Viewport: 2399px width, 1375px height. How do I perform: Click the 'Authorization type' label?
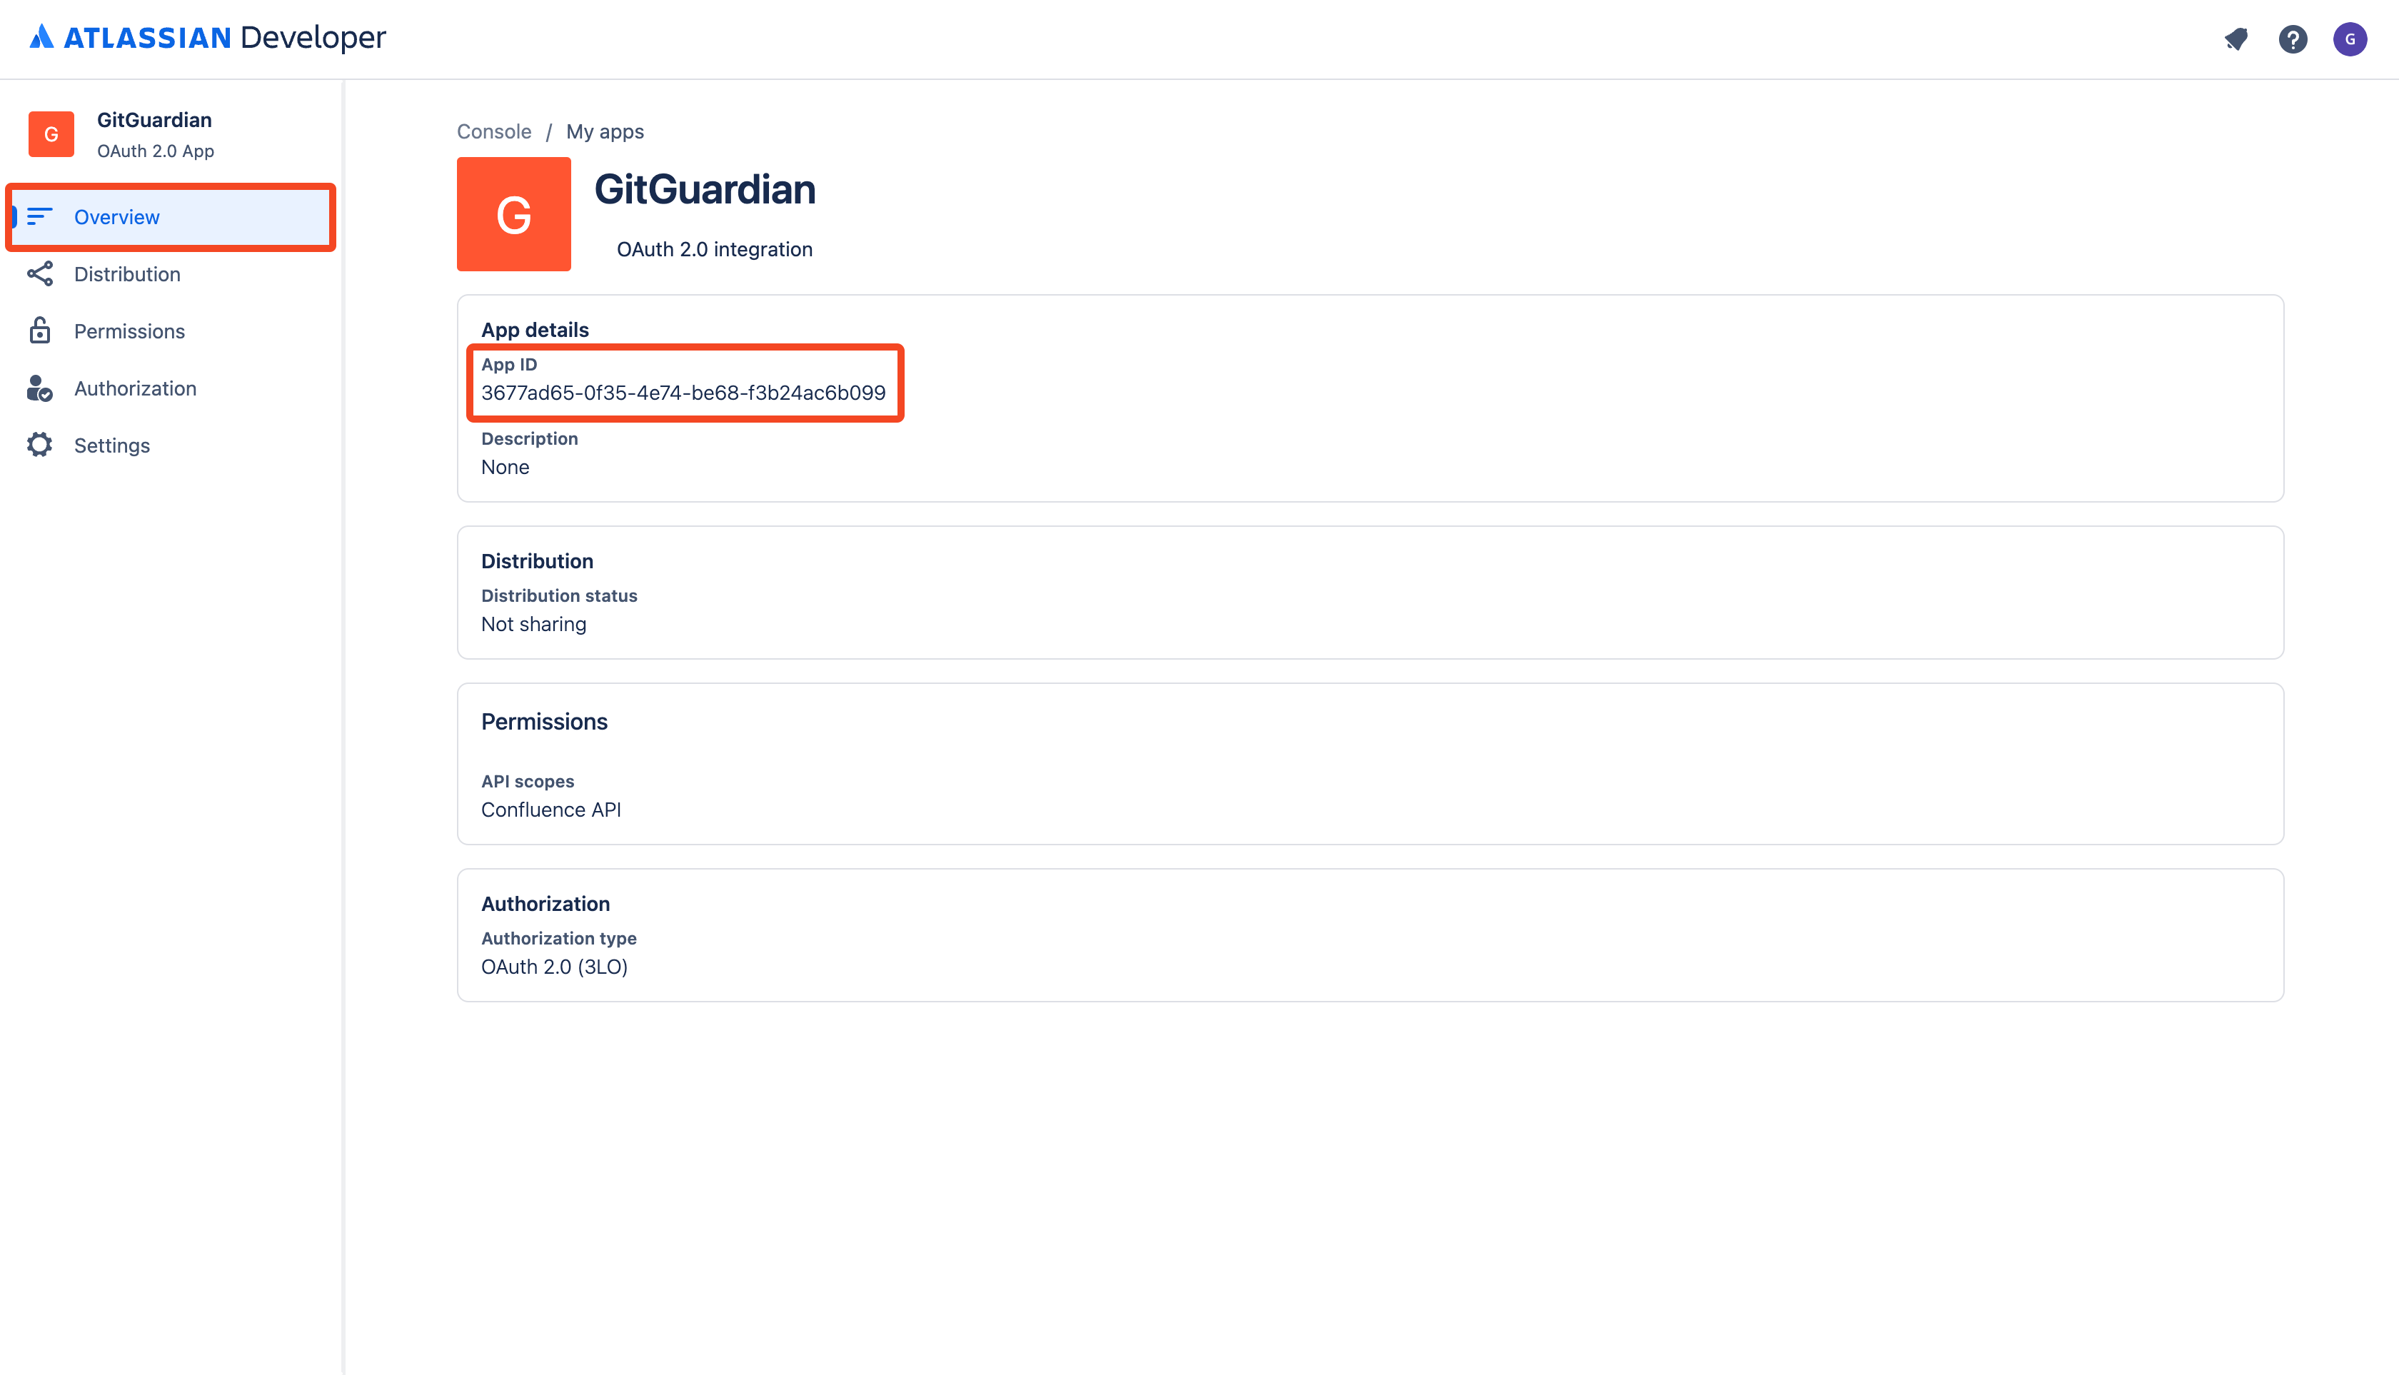pos(559,939)
